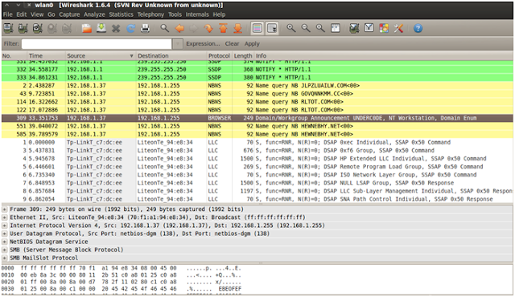Viewport: 515px width, 297px height.
Task: Open a capture file
Action: pyautogui.click(x=87, y=28)
